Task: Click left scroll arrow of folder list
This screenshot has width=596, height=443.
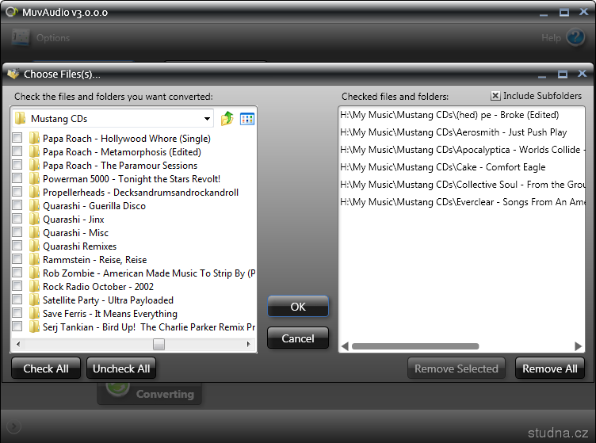Action: pos(18,344)
